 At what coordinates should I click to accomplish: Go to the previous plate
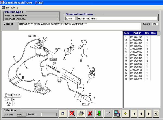click(141, 114)
